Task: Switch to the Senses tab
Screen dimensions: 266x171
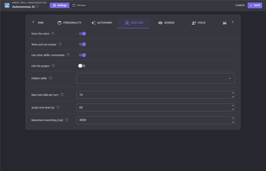Action: click(x=166, y=23)
